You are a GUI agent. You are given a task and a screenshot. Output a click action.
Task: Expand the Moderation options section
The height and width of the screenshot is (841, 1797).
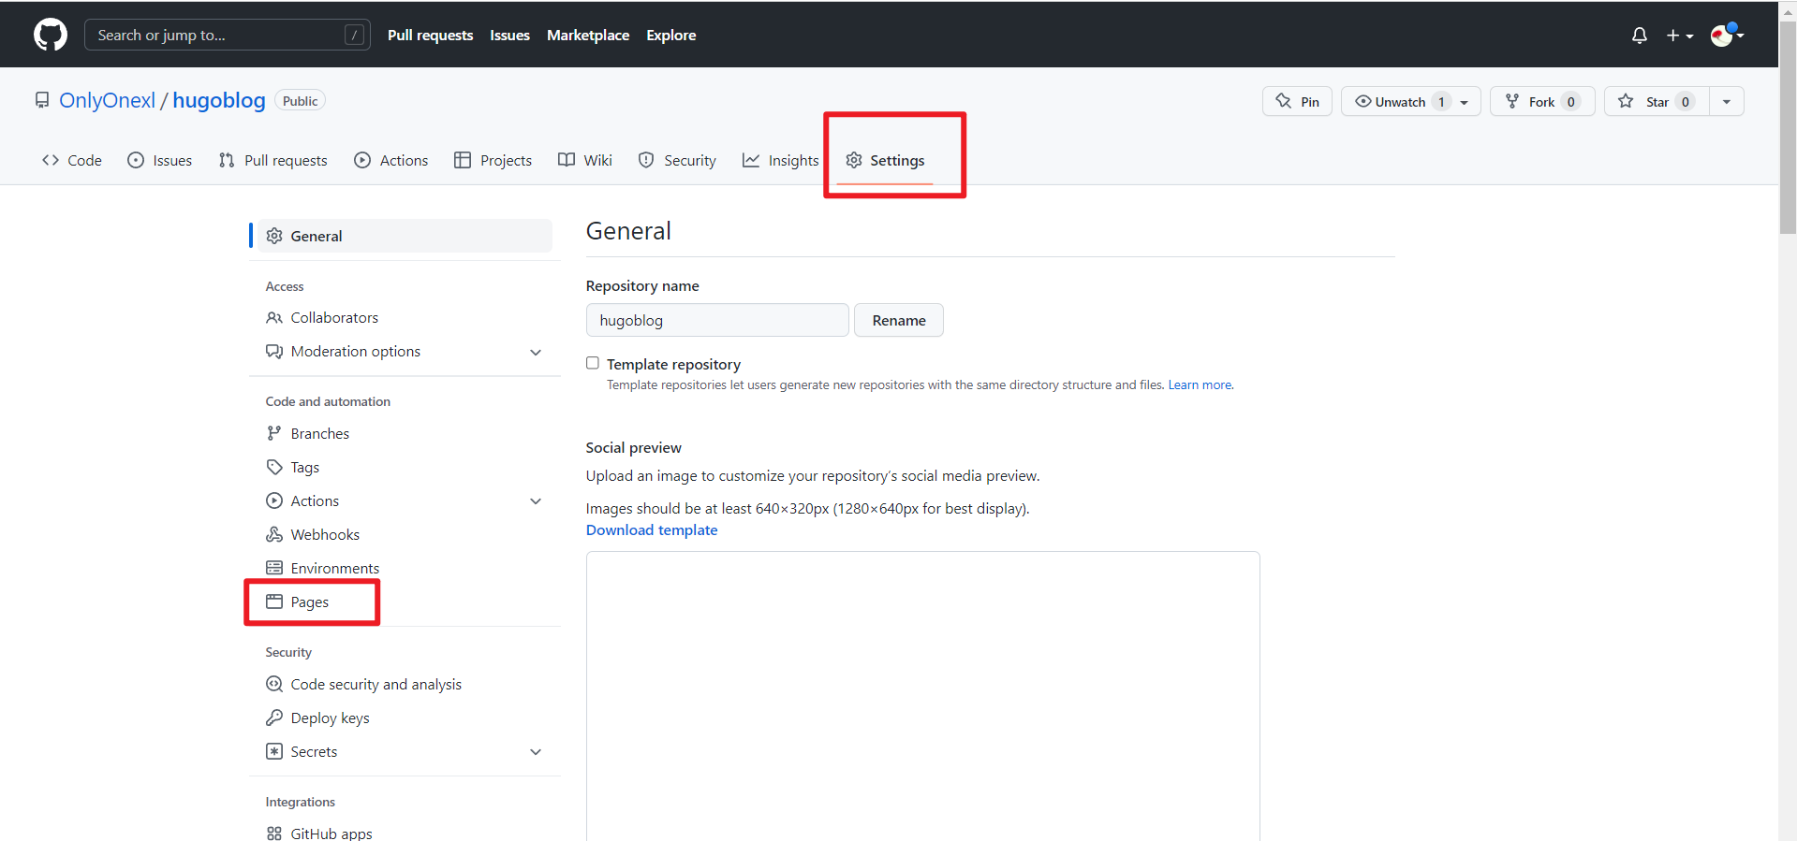point(536,352)
